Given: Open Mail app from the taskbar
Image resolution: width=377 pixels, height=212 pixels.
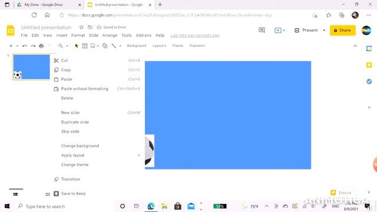Looking at the screenshot, I should 191,206.
